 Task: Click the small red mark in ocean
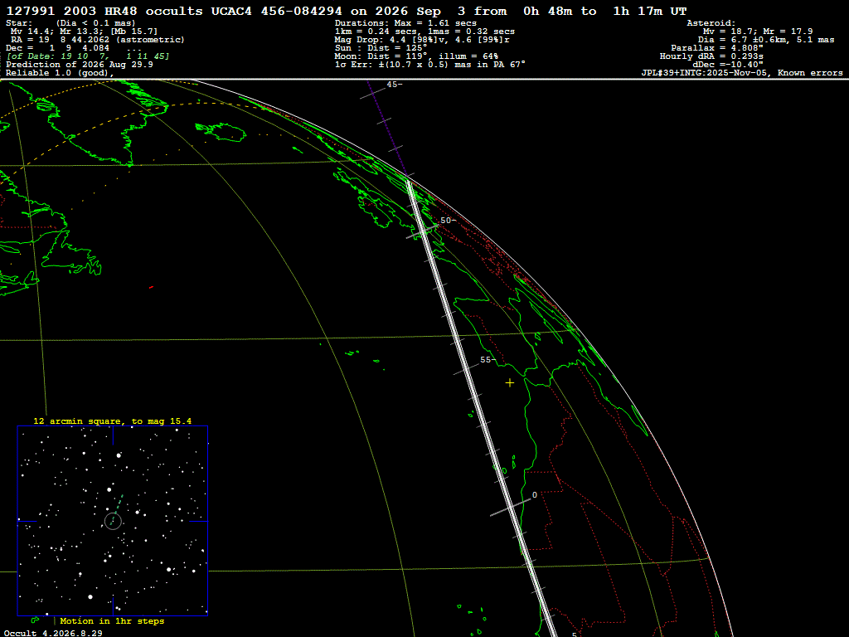click(151, 287)
